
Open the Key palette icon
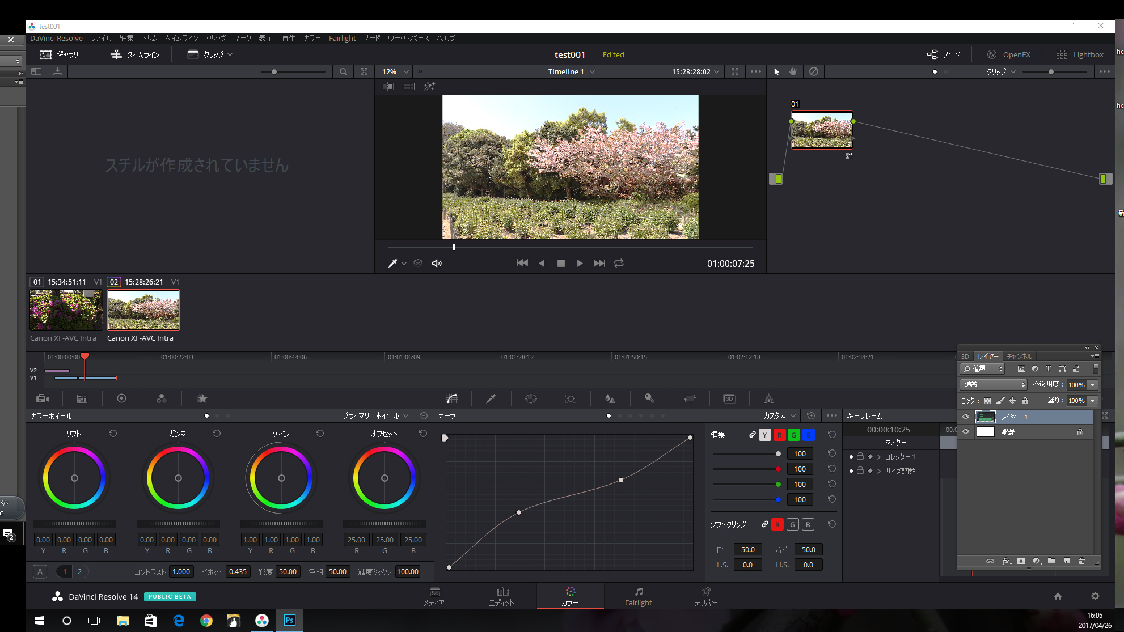[650, 398]
